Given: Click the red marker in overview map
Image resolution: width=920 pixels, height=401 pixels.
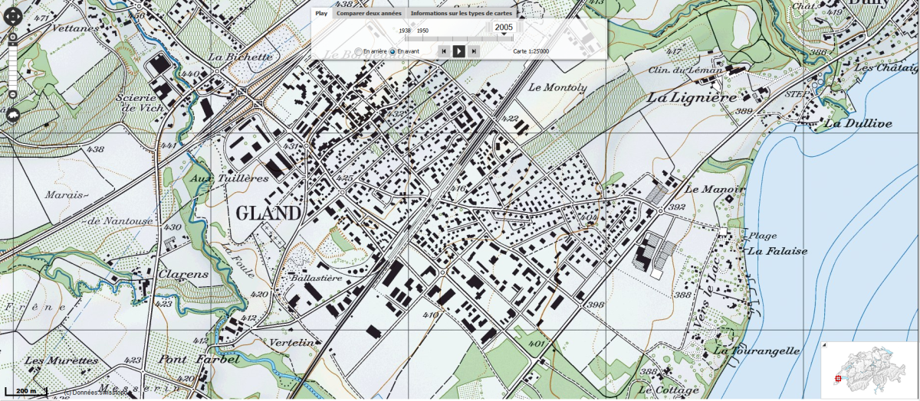Looking at the screenshot, I should [837, 378].
